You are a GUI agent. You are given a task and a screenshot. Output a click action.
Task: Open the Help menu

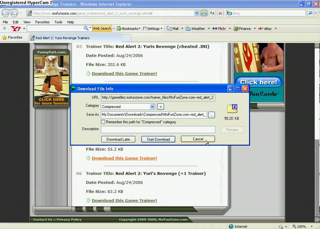click(x=70, y=22)
